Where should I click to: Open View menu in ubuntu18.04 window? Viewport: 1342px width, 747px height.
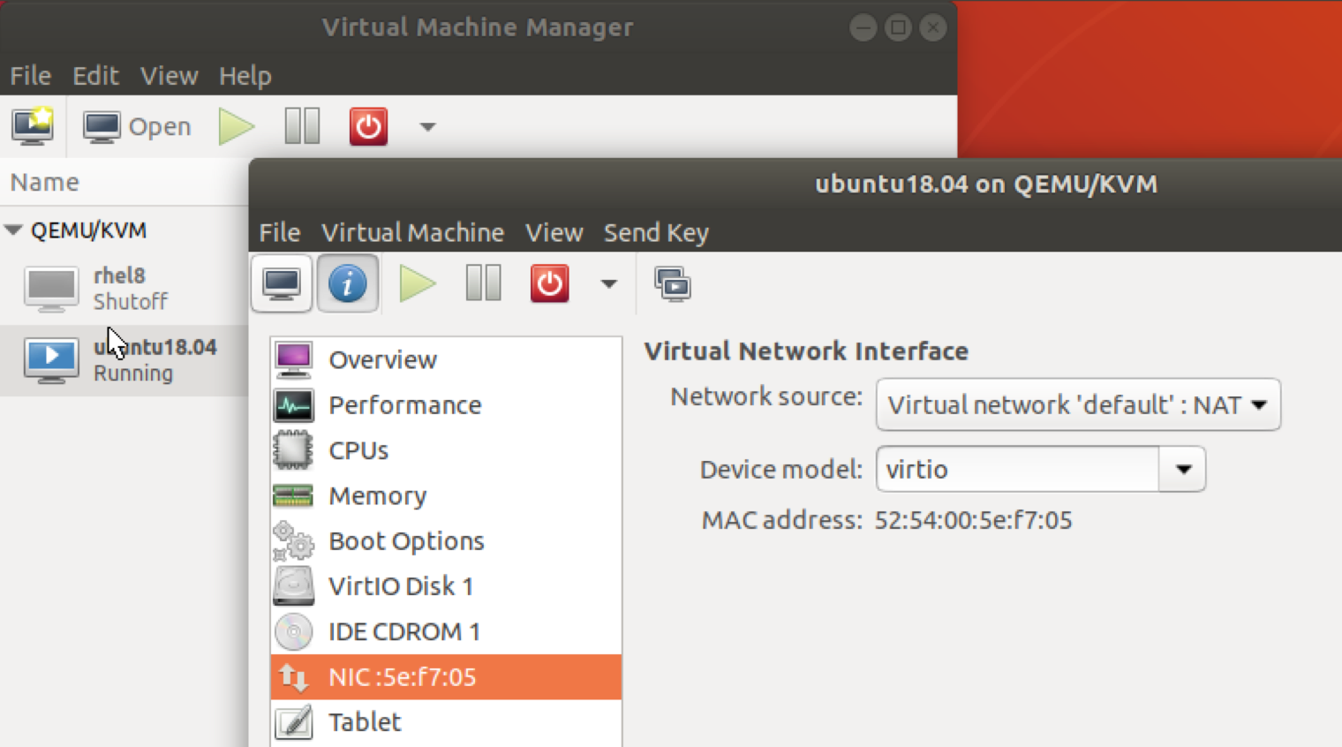[x=554, y=233]
